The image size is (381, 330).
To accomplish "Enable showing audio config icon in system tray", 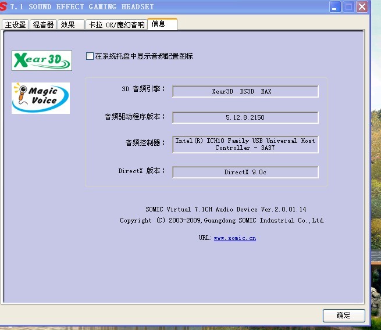I will [90, 56].
